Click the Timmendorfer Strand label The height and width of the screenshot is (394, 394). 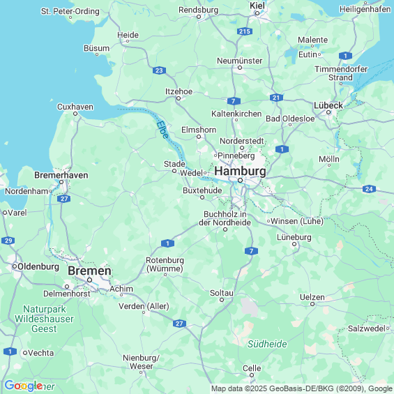[x=341, y=73]
